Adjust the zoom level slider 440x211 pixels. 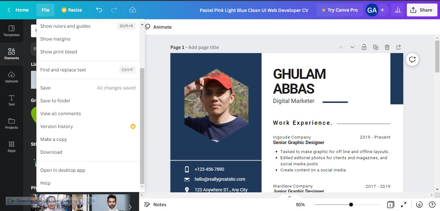click(x=351, y=205)
